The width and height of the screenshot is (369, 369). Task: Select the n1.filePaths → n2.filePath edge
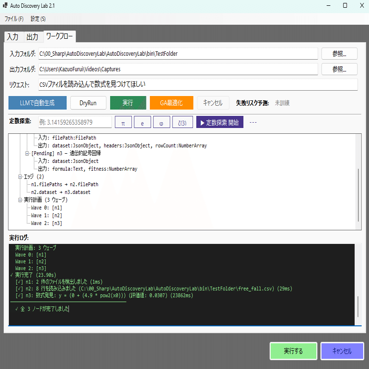click(x=64, y=184)
